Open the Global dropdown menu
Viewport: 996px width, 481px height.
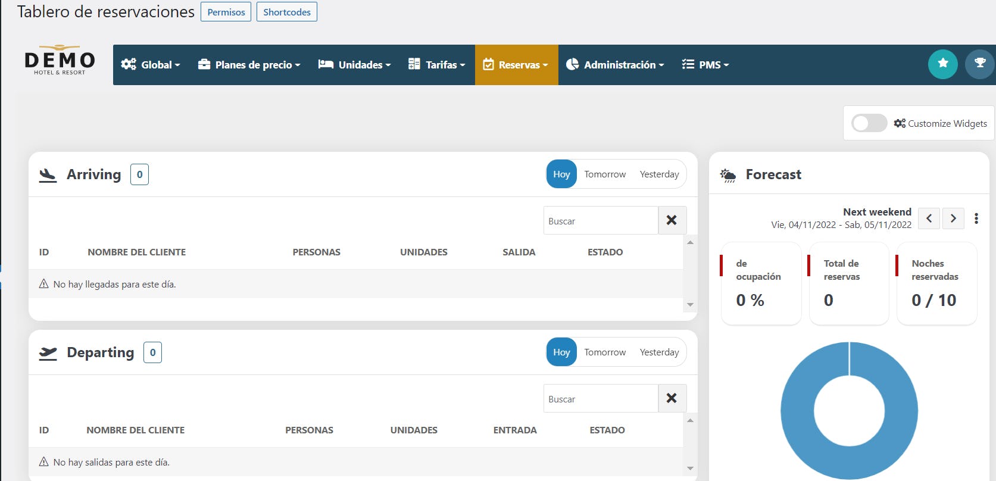pos(151,65)
